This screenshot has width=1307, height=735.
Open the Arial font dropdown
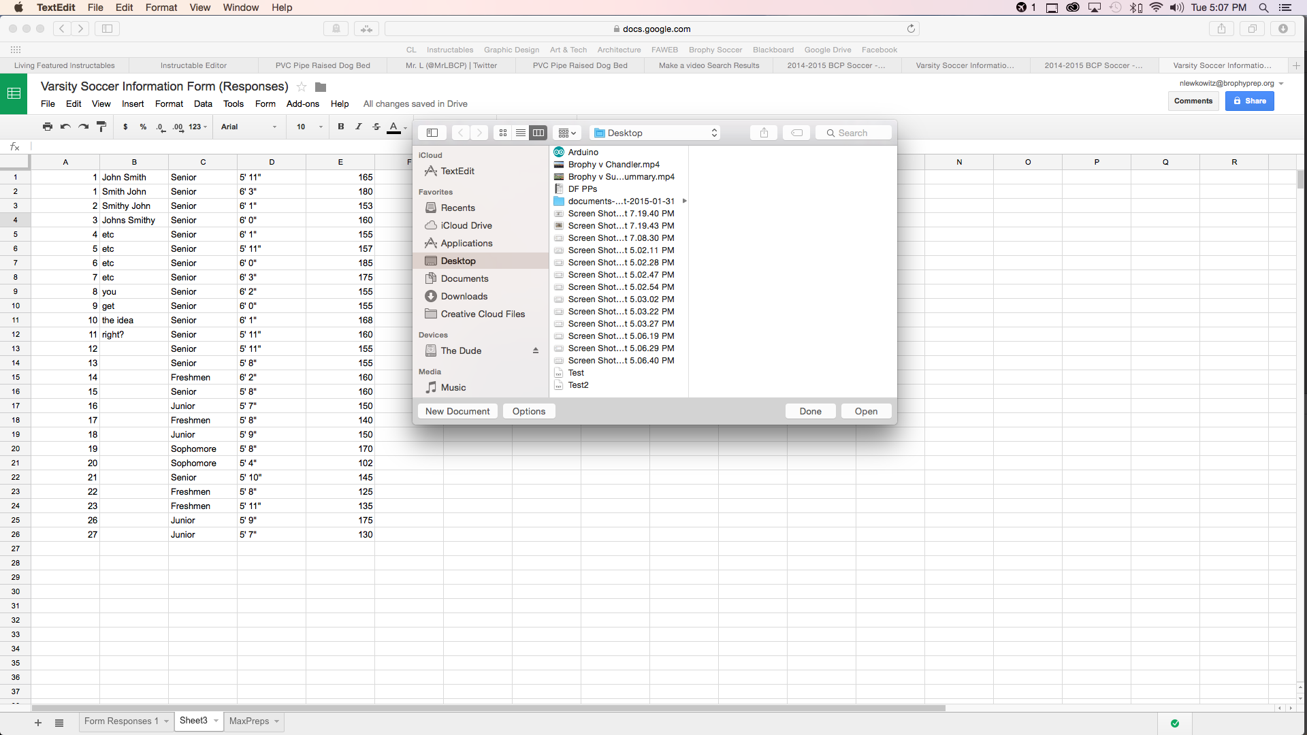[x=249, y=127]
